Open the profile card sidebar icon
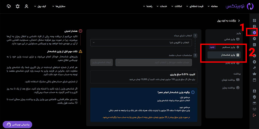Screen dimensions: 259x129 point(254,91)
